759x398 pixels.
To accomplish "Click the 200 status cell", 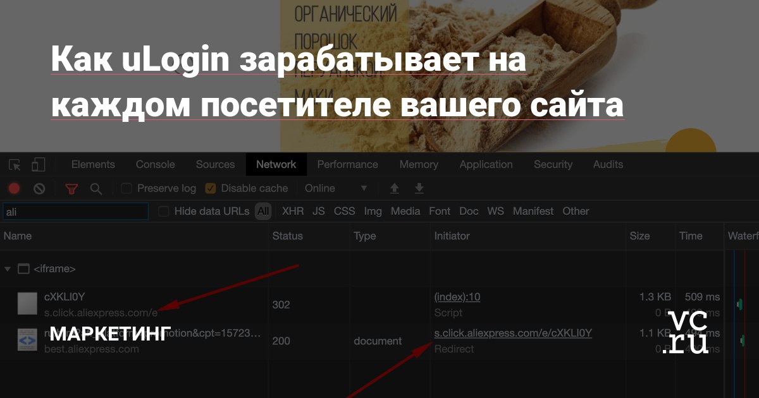I will pyautogui.click(x=281, y=341).
